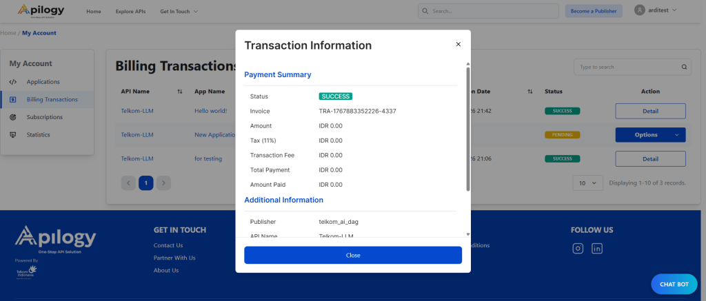The height and width of the screenshot is (301, 706).
Task: Open the LinkedIn icon in footer
Action: pyautogui.click(x=597, y=249)
